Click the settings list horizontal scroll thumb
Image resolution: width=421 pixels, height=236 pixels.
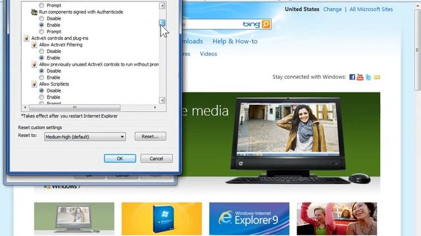[74, 108]
